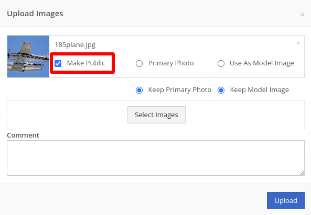311x215 pixels.
Task: Click the 185plane.jpg file name
Action: 75,45
